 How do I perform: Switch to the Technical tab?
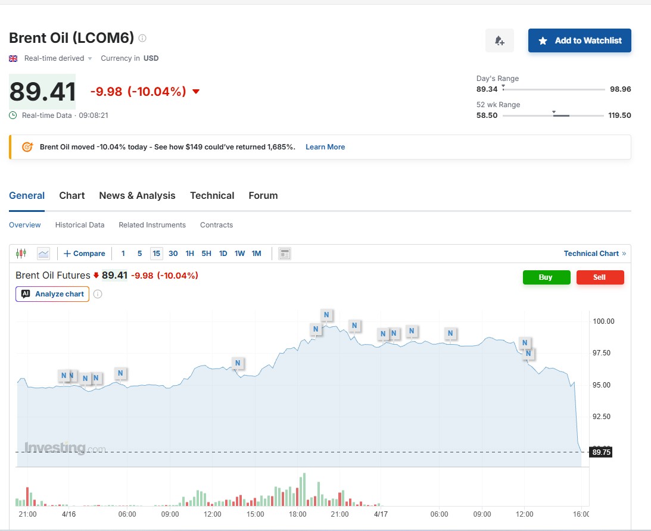tap(212, 195)
